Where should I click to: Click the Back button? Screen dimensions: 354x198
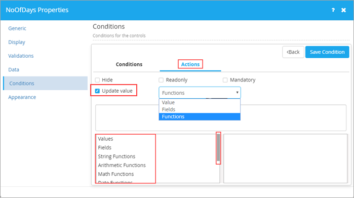coord(293,52)
